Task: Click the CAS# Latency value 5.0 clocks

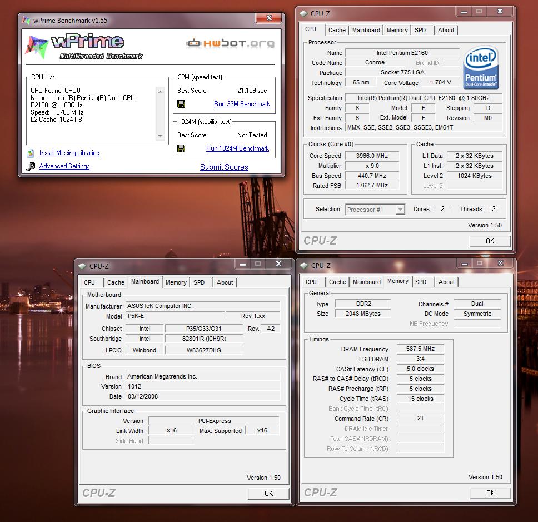Action: [x=420, y=369]
